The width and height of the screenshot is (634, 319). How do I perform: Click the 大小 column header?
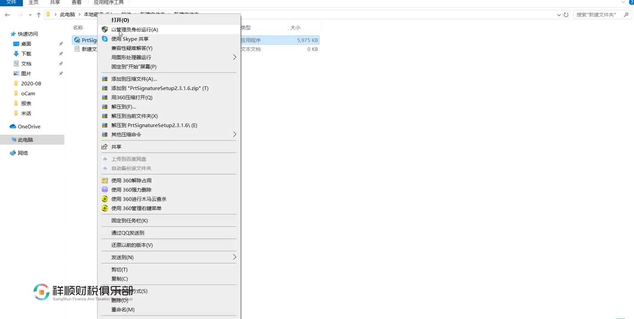pos(295,27)
